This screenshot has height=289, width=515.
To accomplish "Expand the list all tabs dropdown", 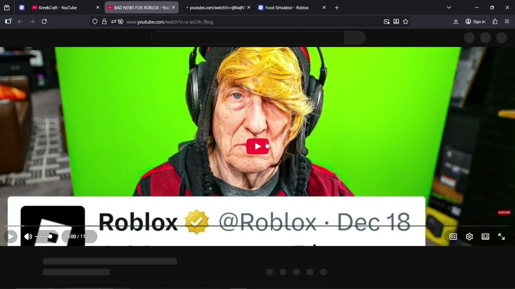I will point(449,8).
